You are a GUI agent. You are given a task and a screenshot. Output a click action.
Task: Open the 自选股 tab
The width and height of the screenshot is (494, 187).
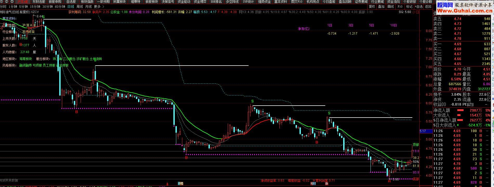pos(71,2)
